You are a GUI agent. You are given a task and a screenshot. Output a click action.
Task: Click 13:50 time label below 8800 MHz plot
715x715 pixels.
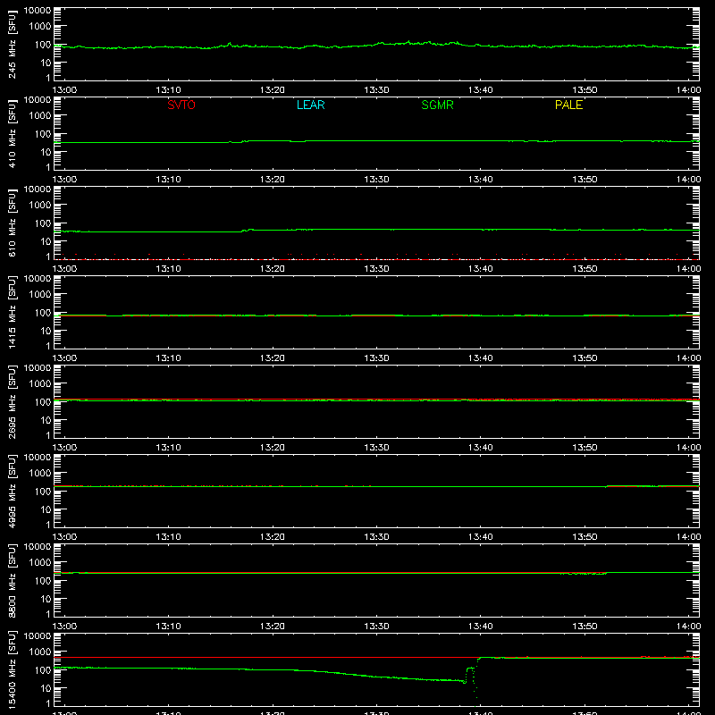585,627
